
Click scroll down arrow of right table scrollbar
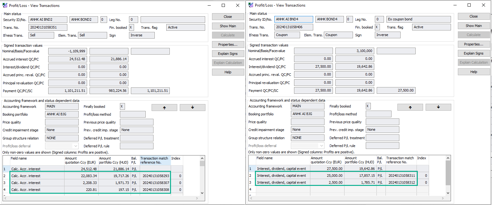coord(448,193)
